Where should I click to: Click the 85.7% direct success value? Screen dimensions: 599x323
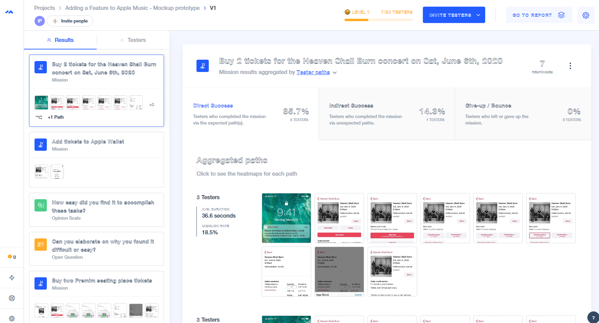(x=296, y=112)
